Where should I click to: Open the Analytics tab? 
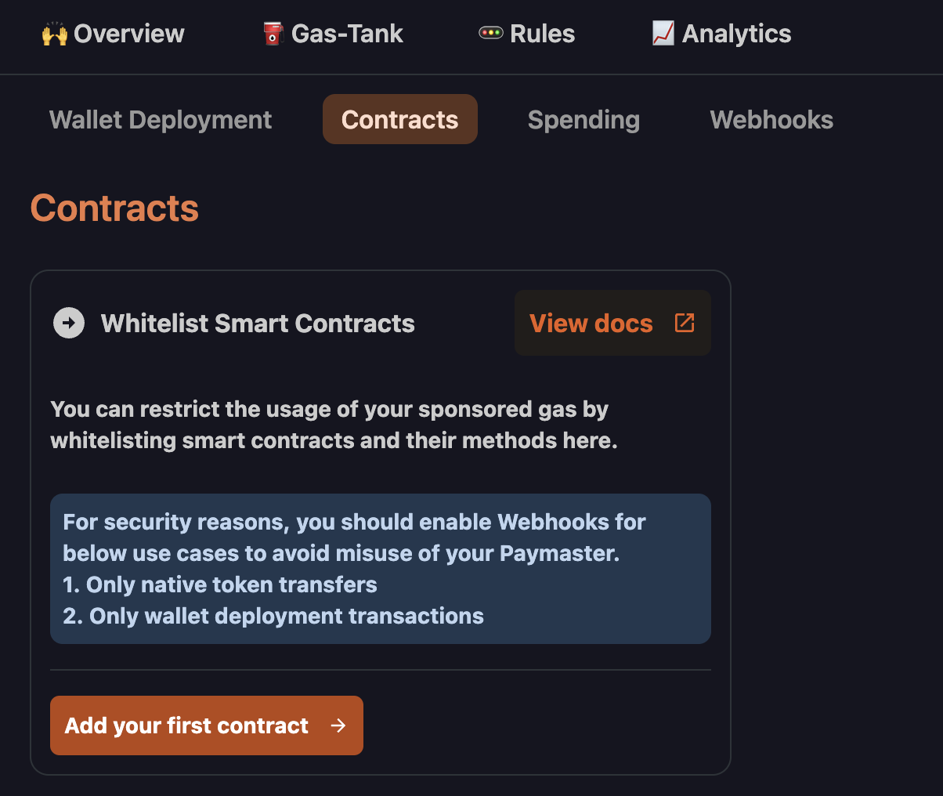click(x=736, y=34)
